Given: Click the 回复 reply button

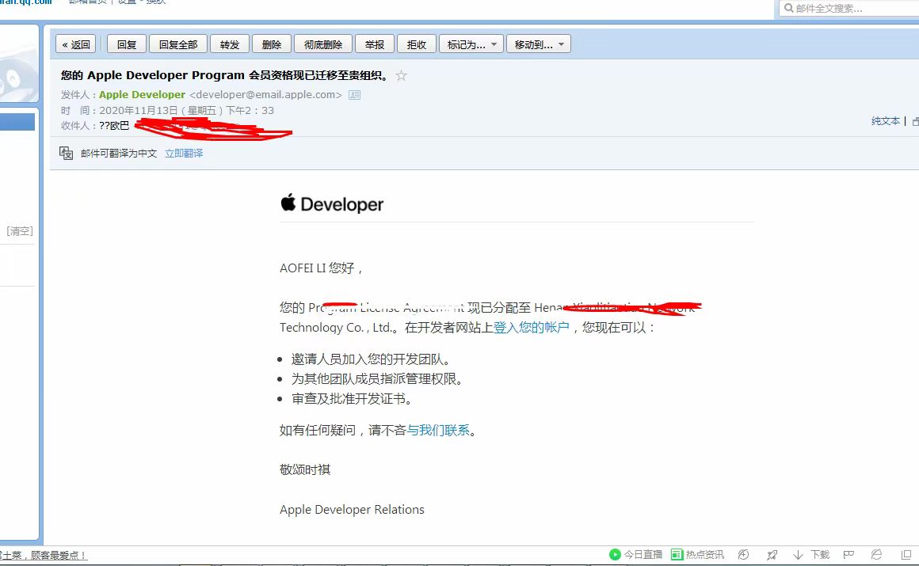Looking at the screenshot, I should (x=127, y=44).
